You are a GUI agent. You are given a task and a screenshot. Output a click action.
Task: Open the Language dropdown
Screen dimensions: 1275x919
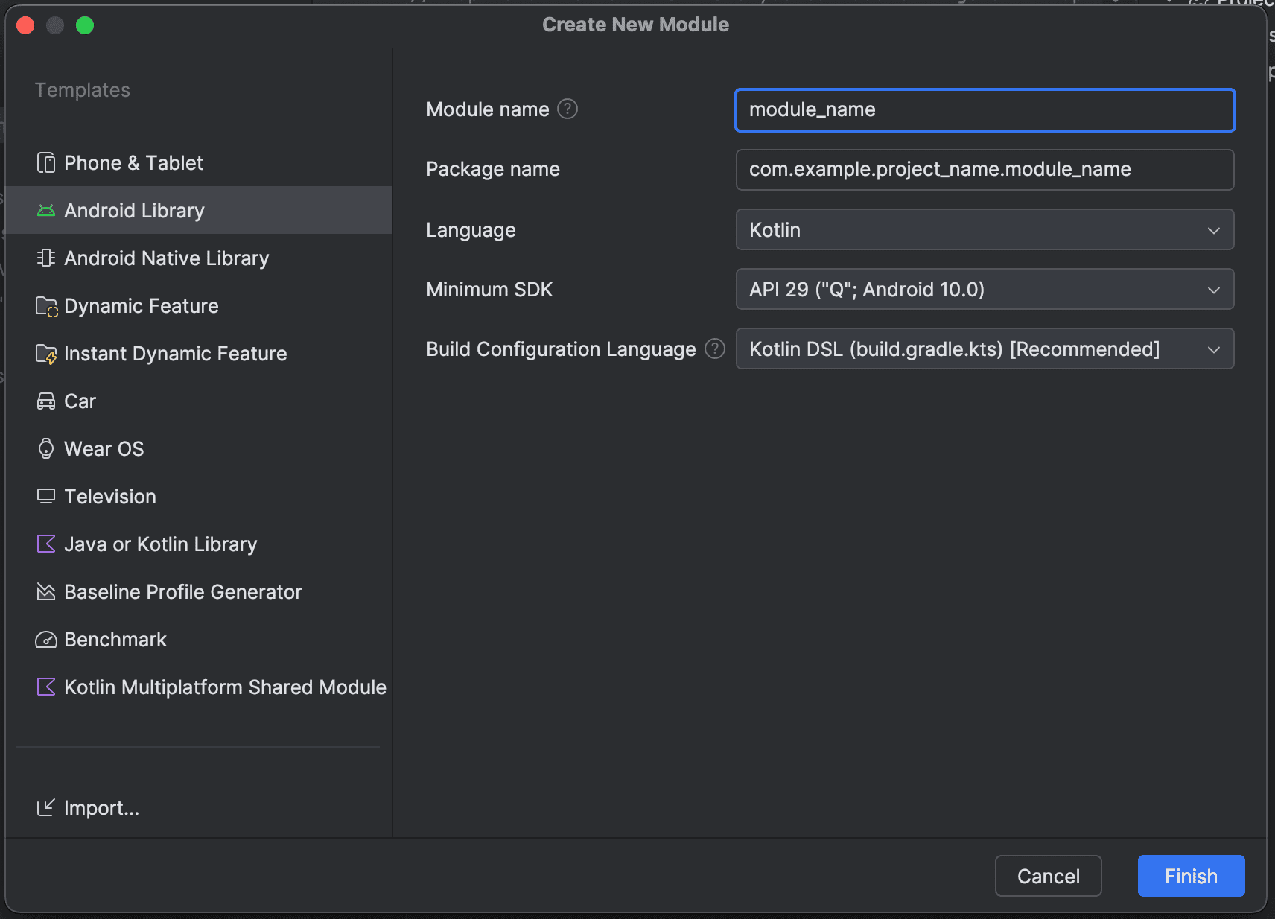[985, 230]
